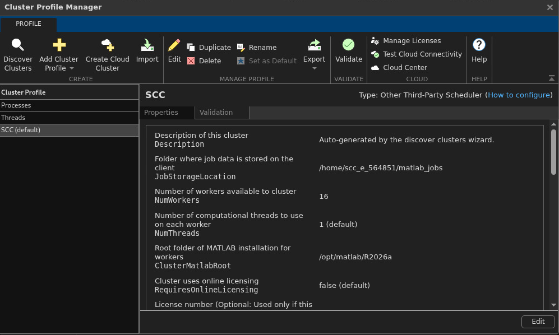Click the NumThreads value 1 (default)
Screen dimensions: 559x335
click(x=338, y=225)
